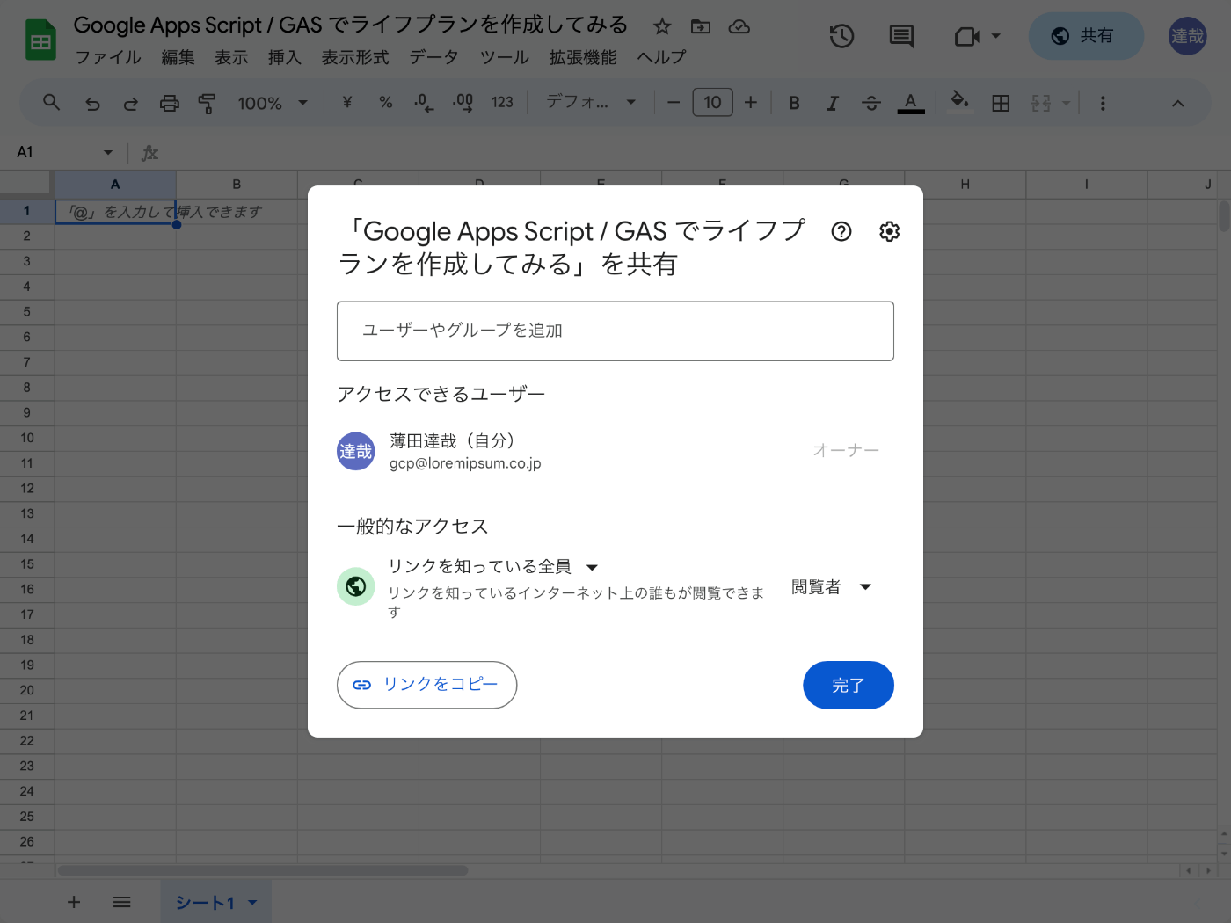
Task: Open the 表示形式 menu
Action: (355, 58)
